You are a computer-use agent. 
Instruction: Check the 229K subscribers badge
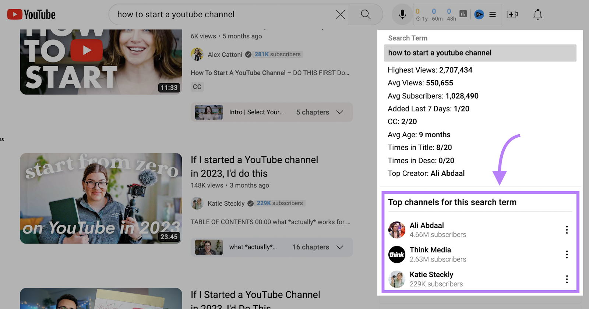tap(280, 203)
